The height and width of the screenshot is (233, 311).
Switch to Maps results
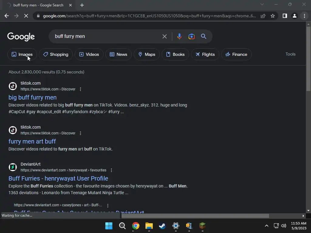point(147,54)
